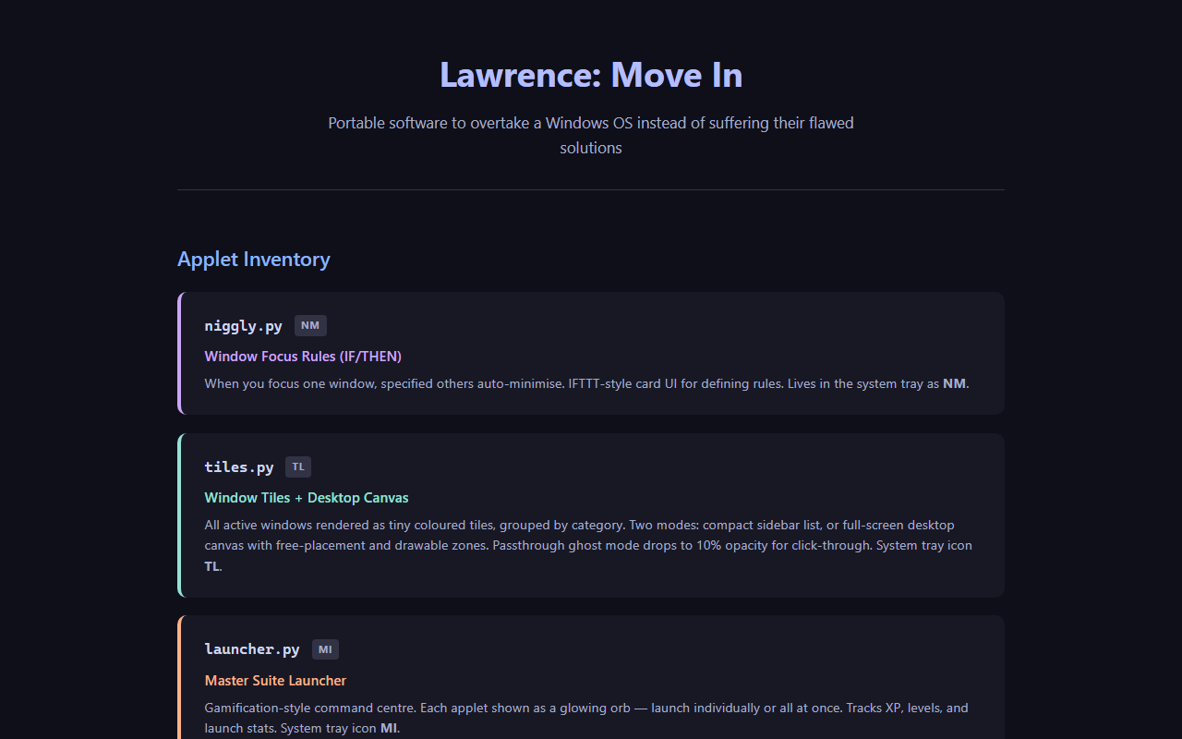Click the green accent bar on tiles card
Screen dimensions: 1182x739
click(180, 515)
